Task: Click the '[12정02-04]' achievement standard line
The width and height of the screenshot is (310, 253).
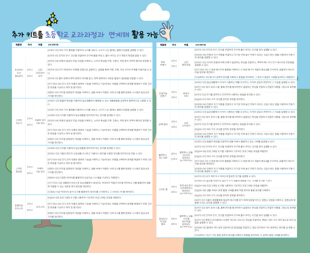Action: (91, 192)
